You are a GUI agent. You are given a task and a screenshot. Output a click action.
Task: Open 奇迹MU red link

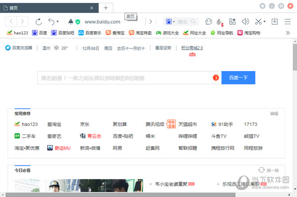tap(59, 148)
